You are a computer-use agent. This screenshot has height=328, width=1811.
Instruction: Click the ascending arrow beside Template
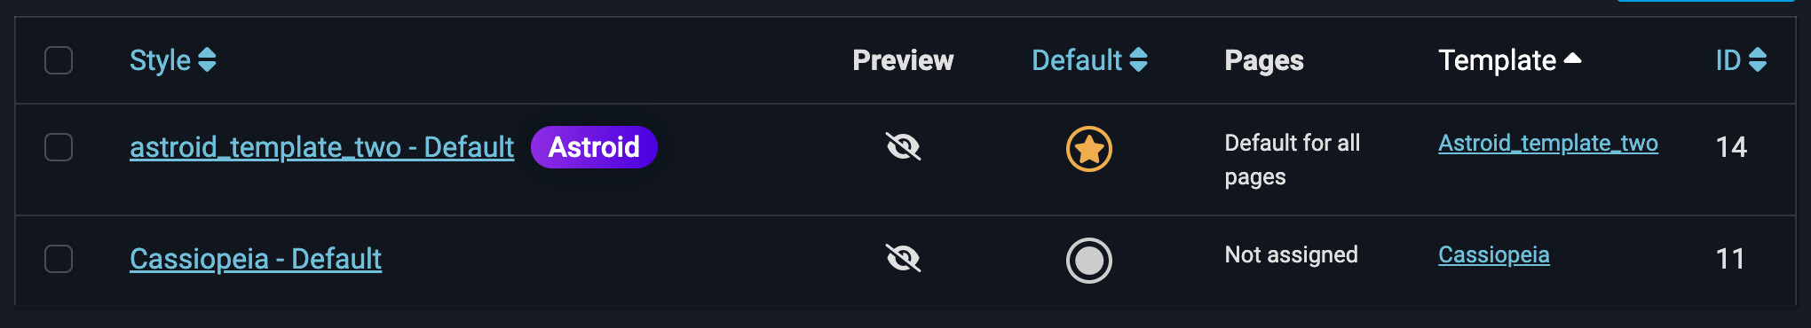pyautogui.click(x=1572, y=59)
